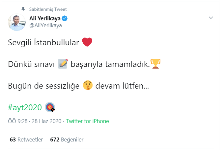
Task: Open the tweet options chevron menu
Action: 211,18
